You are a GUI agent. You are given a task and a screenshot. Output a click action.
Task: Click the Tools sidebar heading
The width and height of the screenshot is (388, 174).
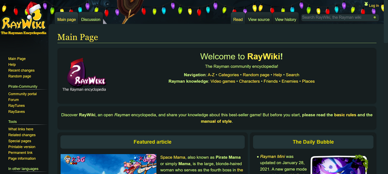point(13,122)
